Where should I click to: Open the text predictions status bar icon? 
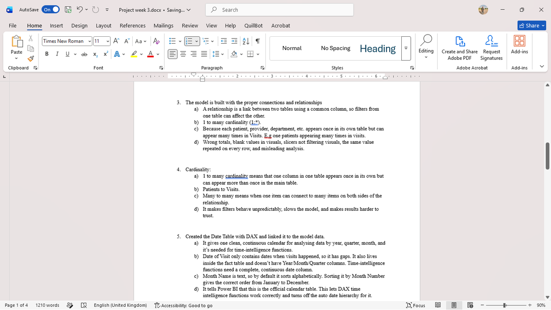click(70, 305)
